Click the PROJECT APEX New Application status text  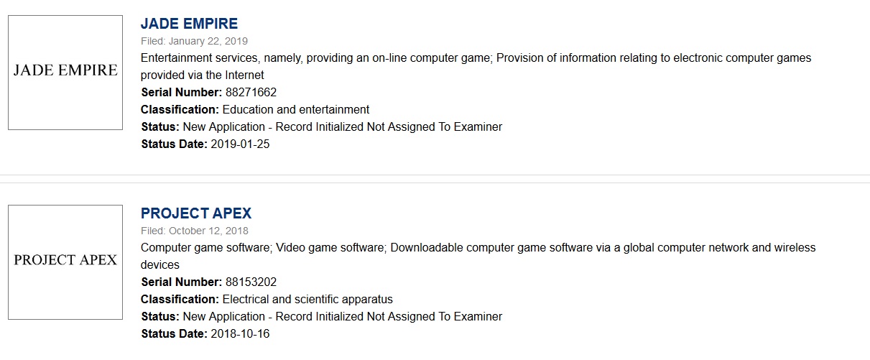coord(343,316)
